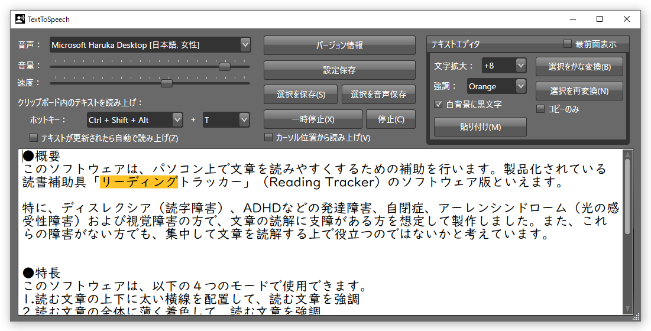Click the 選択を保存(S) button

(x=301, y=95)
